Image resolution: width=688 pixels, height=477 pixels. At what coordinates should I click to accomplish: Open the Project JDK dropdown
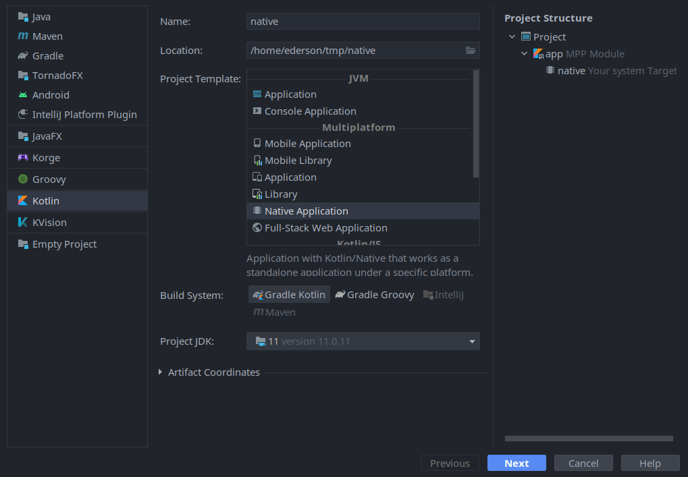363,341
